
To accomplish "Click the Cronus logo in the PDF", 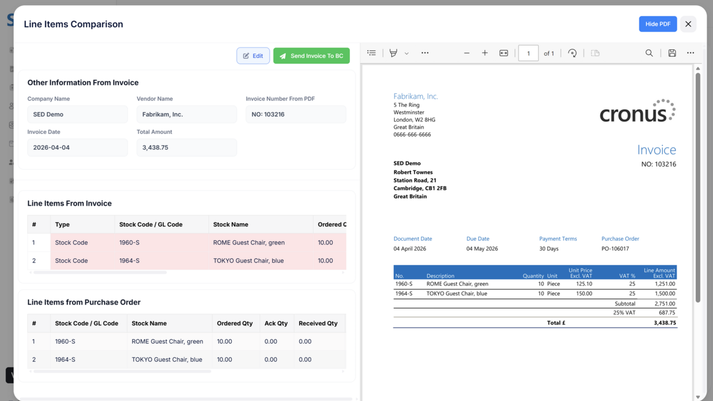I will click(638, 111).
